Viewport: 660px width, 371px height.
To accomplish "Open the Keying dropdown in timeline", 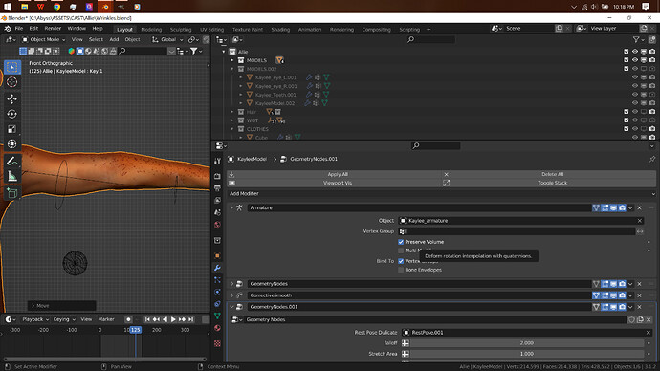I will click(x=64, y=319).
